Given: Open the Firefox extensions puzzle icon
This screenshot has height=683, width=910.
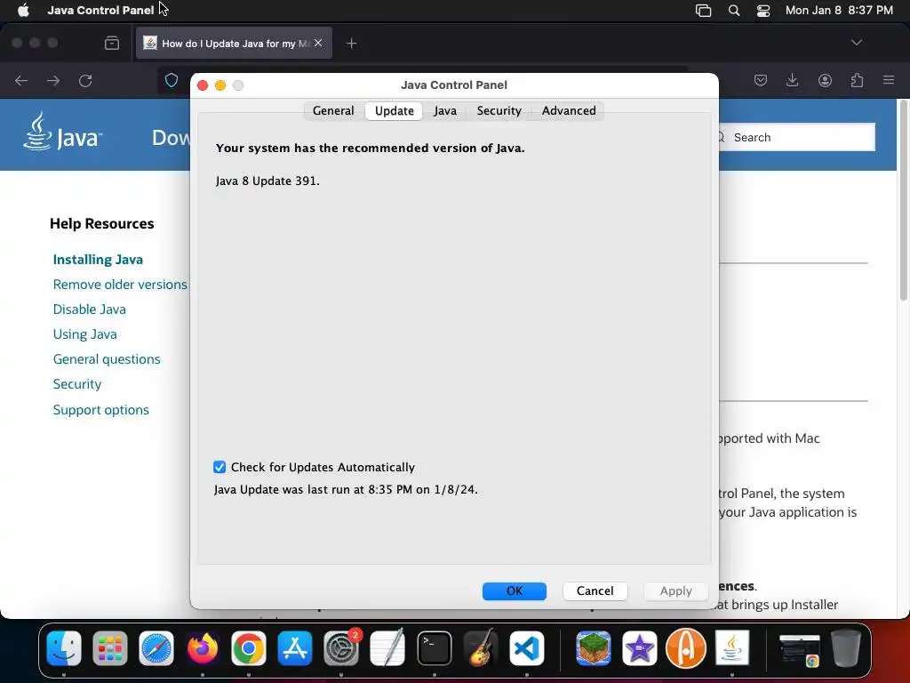Looking at the screenshot, I should [x=857, y=80].
